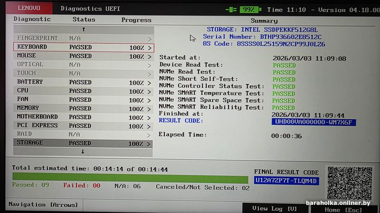This screenshot has height=213, width=380.
Task: Expand the FINGERPRINT row chevron
Action: [x=150, y=39]
